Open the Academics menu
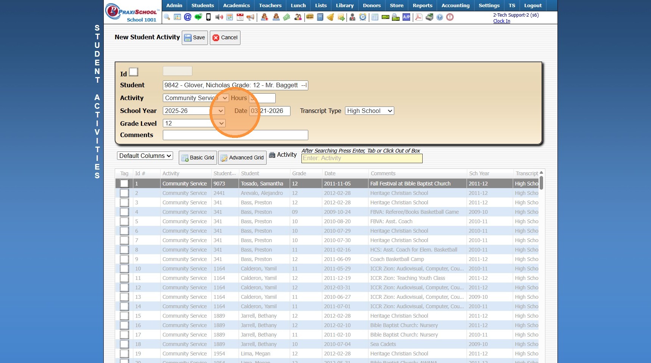The width and height of the screenshot is (651, 363). [x=236, y=5]
